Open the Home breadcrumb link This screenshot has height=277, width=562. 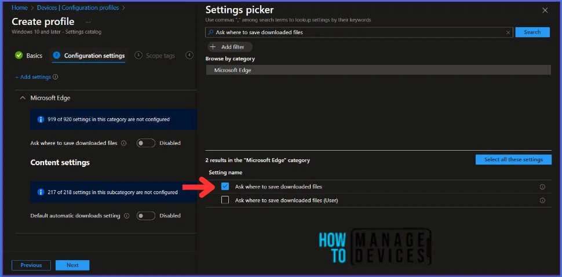pyautogui.click(x=19, y=8)
